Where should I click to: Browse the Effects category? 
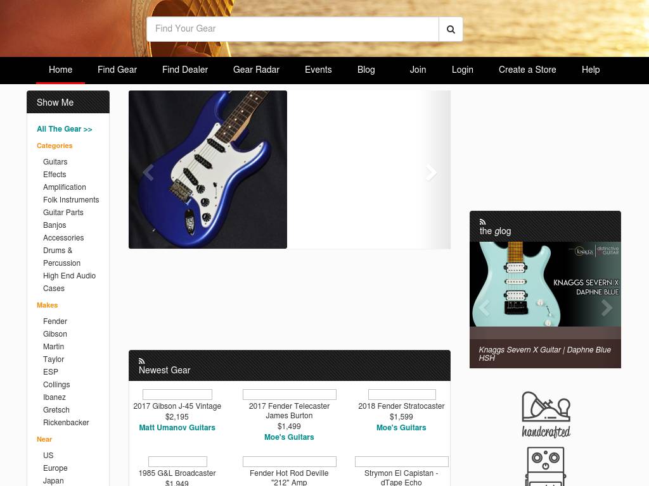click(x=55, y=175)
